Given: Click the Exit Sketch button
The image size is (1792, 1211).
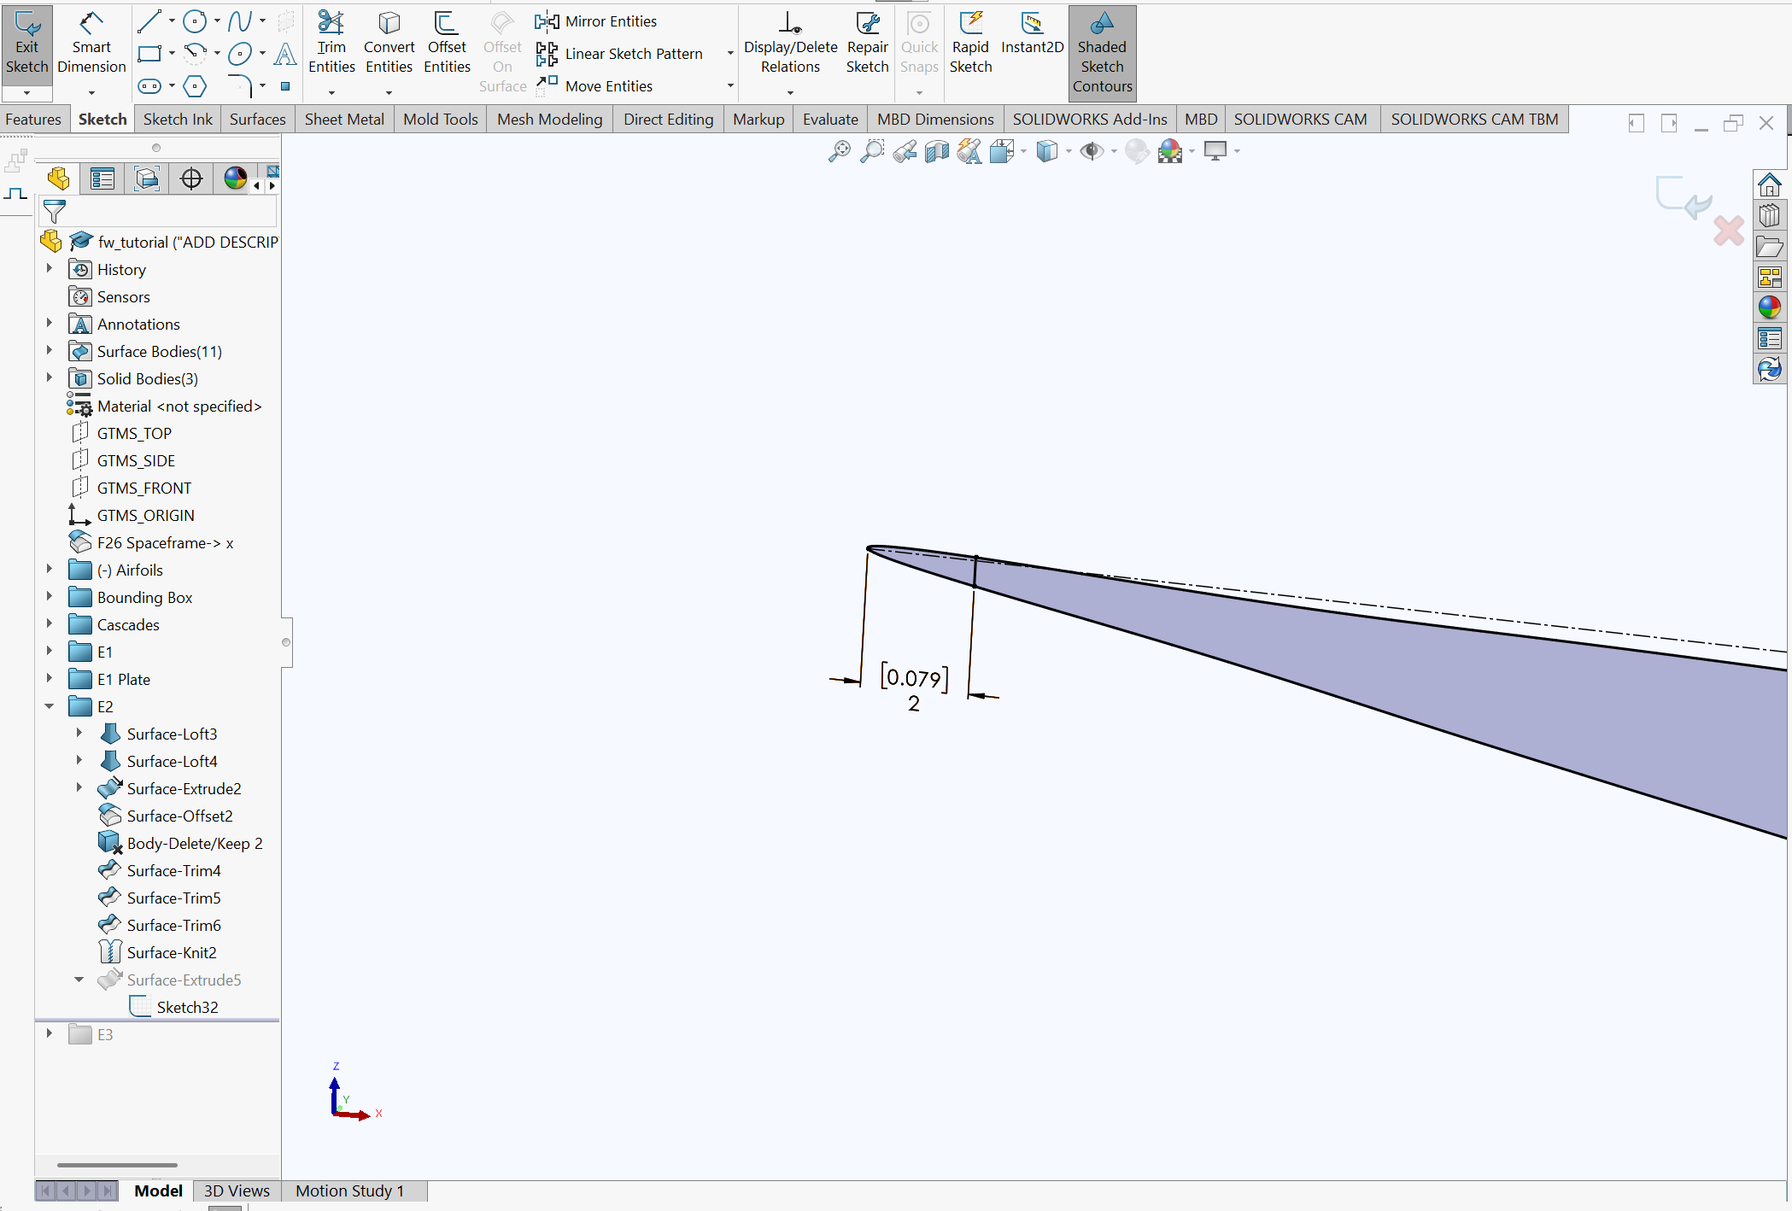Looking at the screenshot, I should click(26, 45).
